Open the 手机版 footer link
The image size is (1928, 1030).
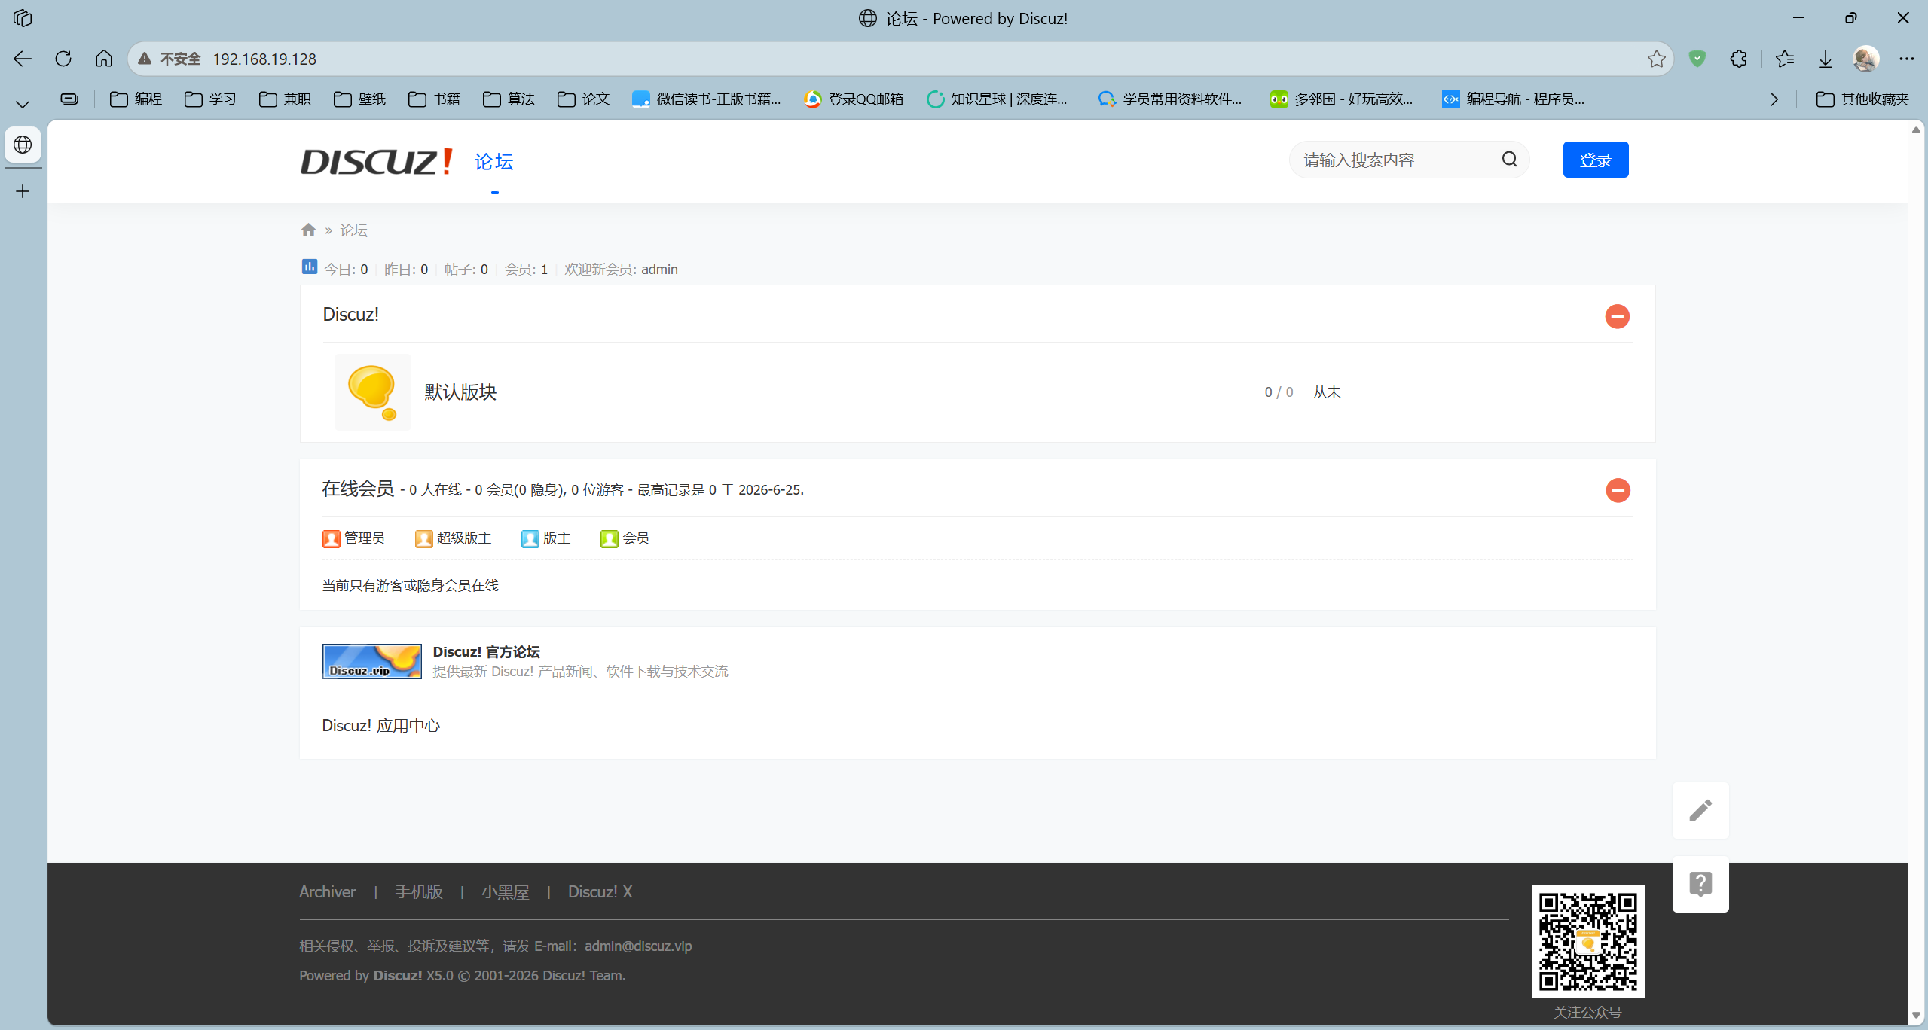(419, 892)
